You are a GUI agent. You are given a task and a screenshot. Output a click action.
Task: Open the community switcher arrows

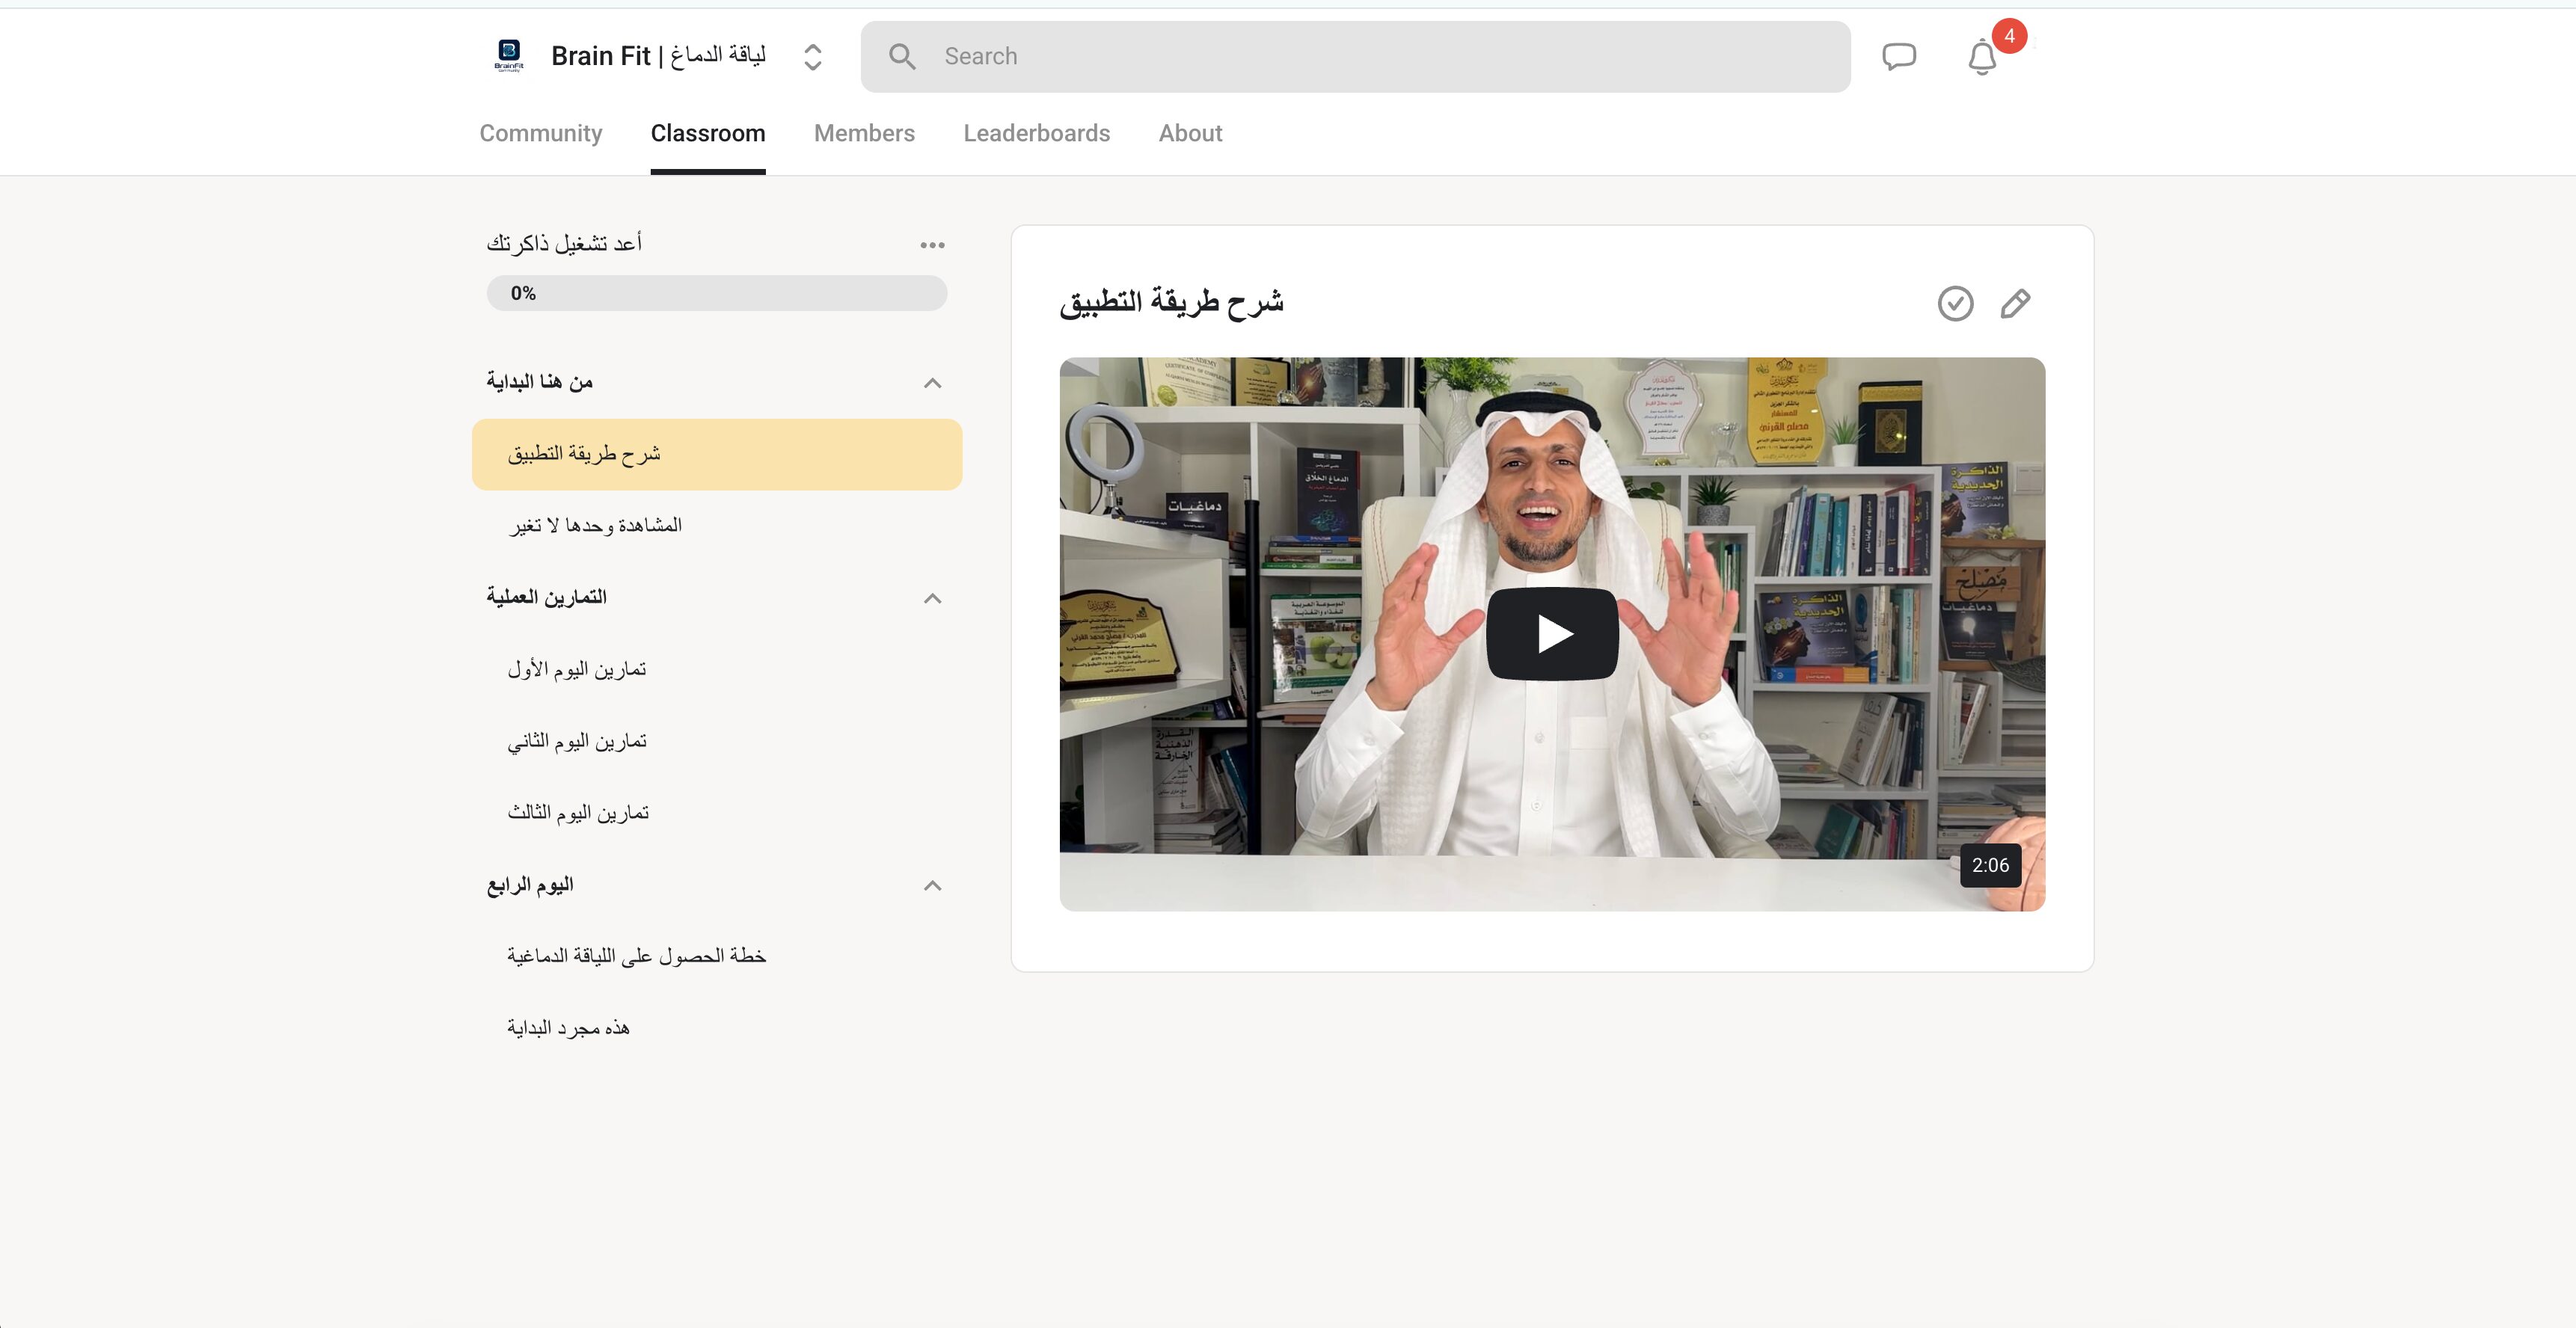[813, 57]
